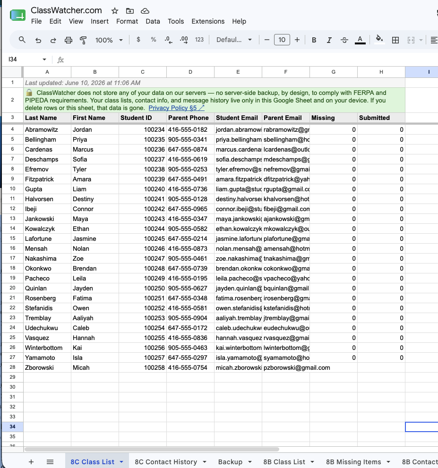Open the Edit menu

click(55, 22)
